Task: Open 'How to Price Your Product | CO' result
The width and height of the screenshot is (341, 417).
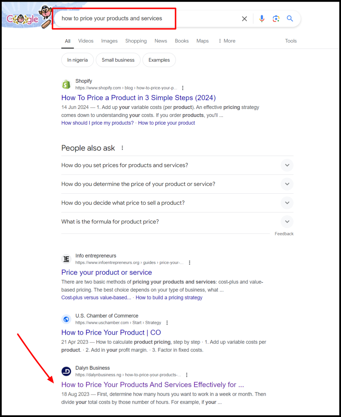Action: pyautogui.click(x=111, y=333)
